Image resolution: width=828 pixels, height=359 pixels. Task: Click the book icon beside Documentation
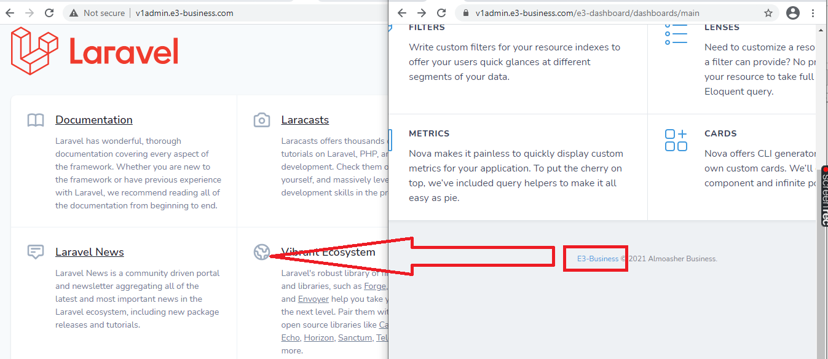(36, 120)
